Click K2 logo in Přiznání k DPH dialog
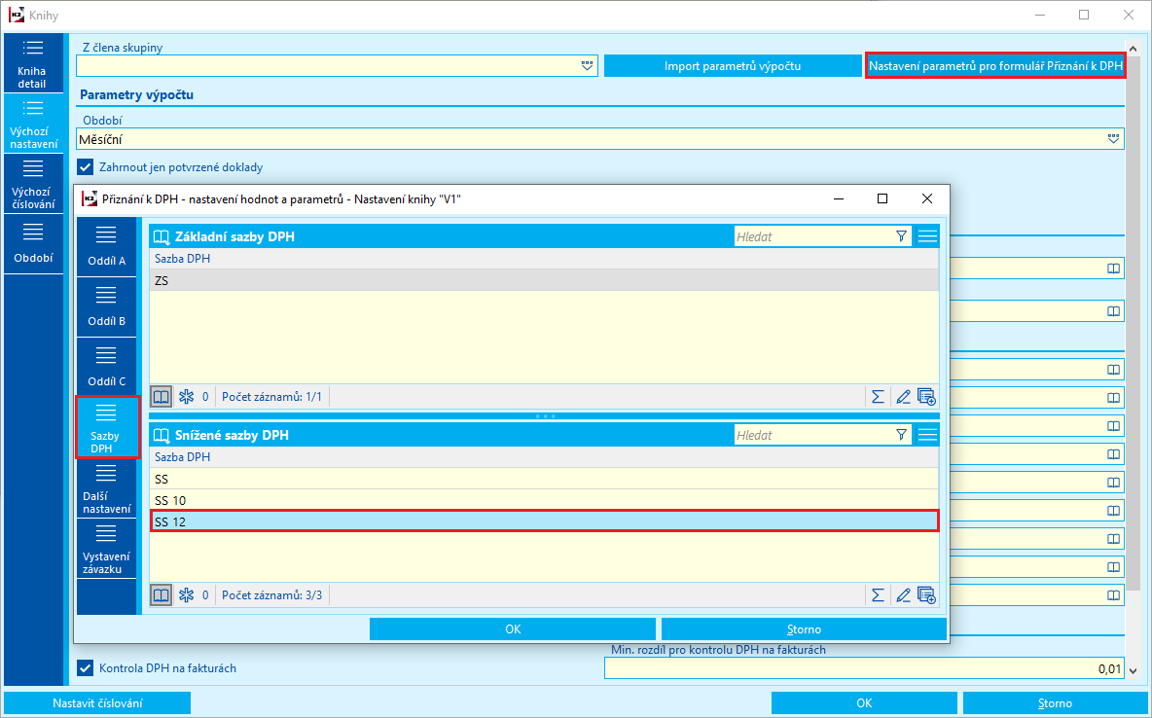 (90, 199)
